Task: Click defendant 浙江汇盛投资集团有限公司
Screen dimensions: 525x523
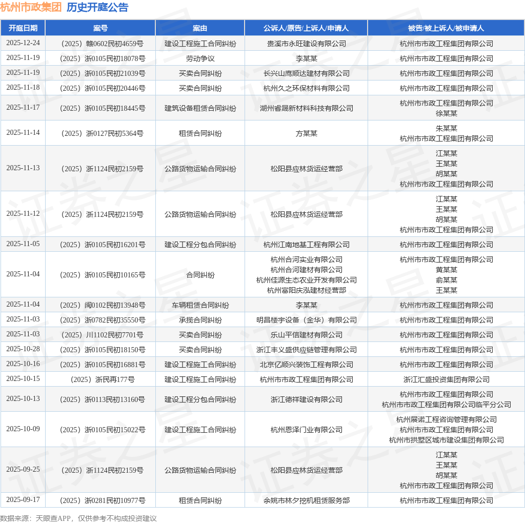Action: (x=447, y=379)
